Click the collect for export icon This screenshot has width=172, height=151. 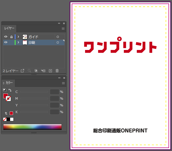22,71
